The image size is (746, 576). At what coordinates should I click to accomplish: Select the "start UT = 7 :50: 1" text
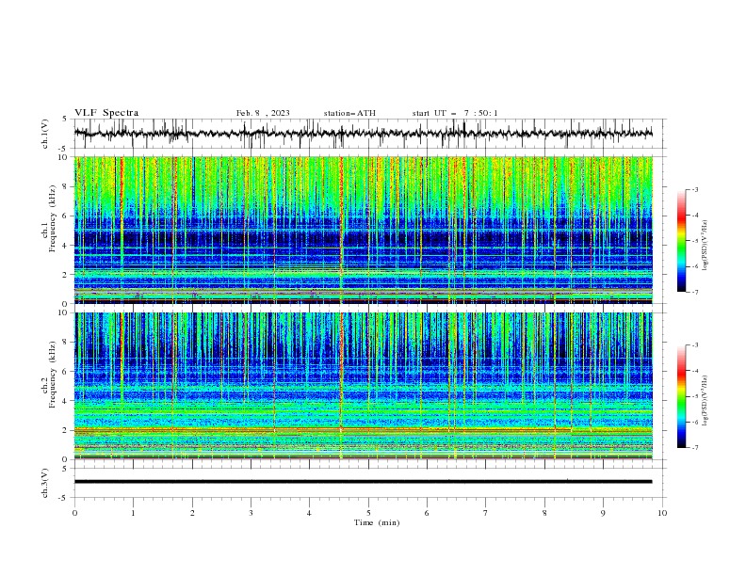pyautogui.click(x=455, y=113)
